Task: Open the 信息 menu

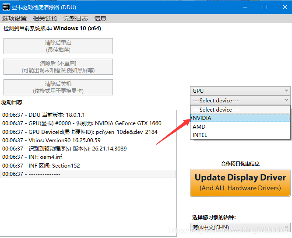Action: click(100, 18)
